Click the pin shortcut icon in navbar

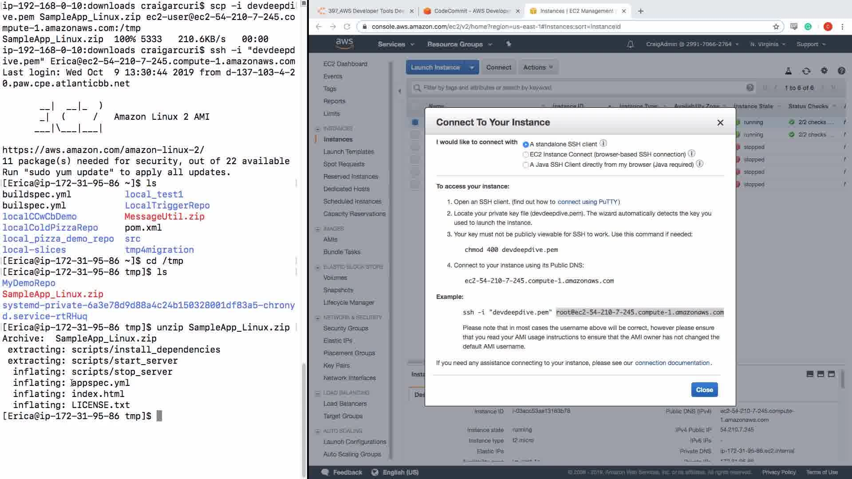pyautogui.click(x=509, y=44)
